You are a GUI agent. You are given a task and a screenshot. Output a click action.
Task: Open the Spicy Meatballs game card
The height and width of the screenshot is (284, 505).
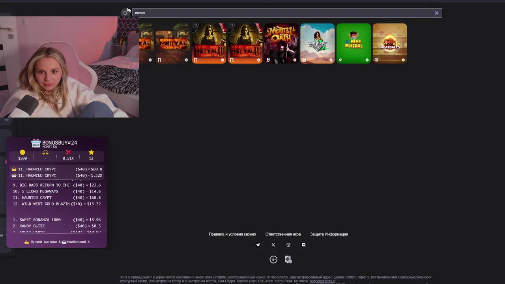pyautogui.click(x=390, y=43)
